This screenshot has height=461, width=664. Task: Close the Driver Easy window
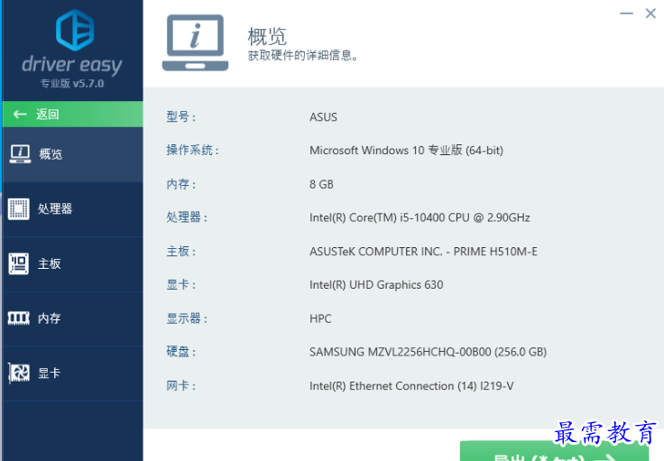650,14
